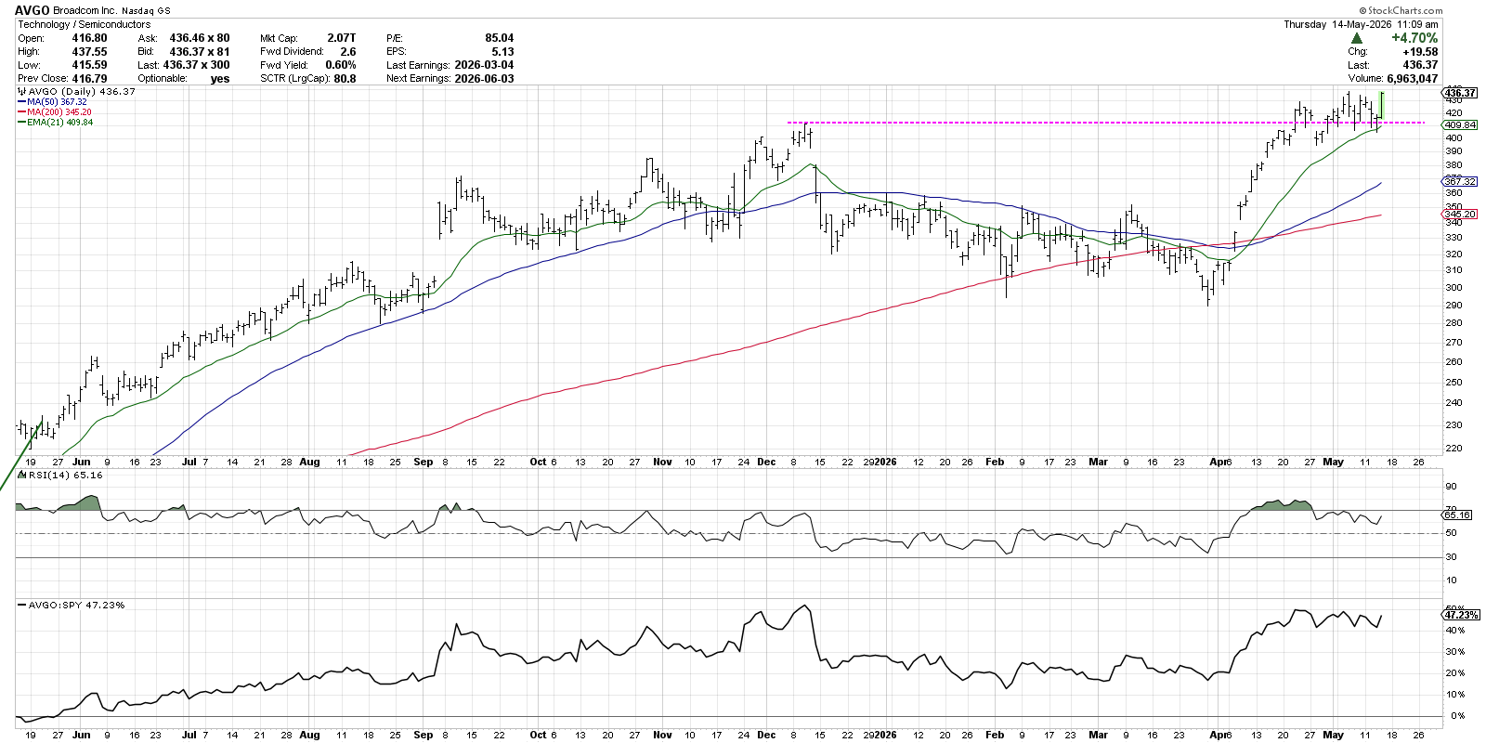Click the green up-arrow change indicator

coord(1357,38)
